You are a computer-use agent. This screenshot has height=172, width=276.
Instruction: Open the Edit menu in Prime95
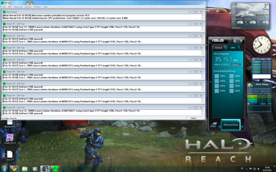pyautogui.click(x=10, y=7)
